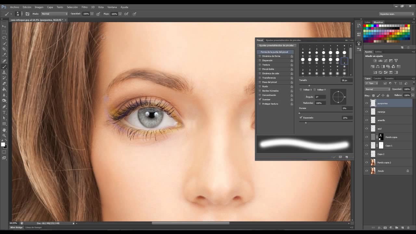Select the Crop tool in the toolbar
Screen dimensions: 416x234
pyautogui.click(x=4, y=49)
